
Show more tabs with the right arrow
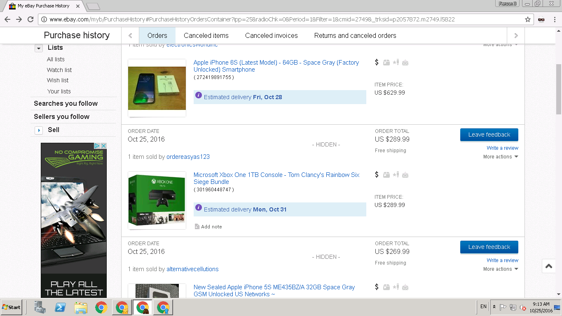click(516, 35)
